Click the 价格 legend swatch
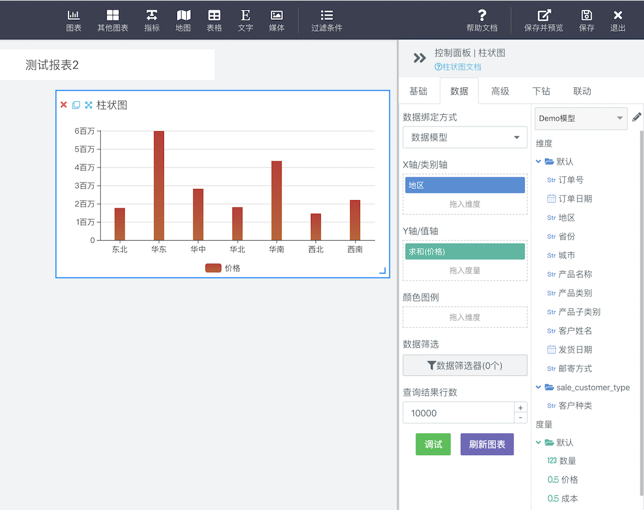Screen dimensions: 644x510 click(213, 268)
